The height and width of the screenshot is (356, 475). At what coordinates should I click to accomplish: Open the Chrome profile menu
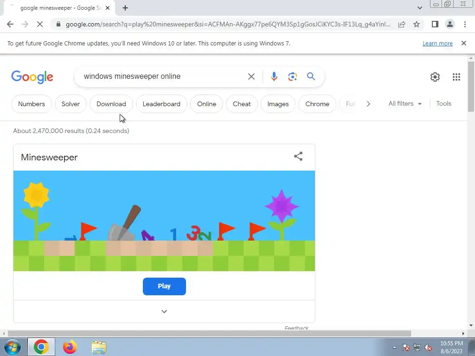450,24
